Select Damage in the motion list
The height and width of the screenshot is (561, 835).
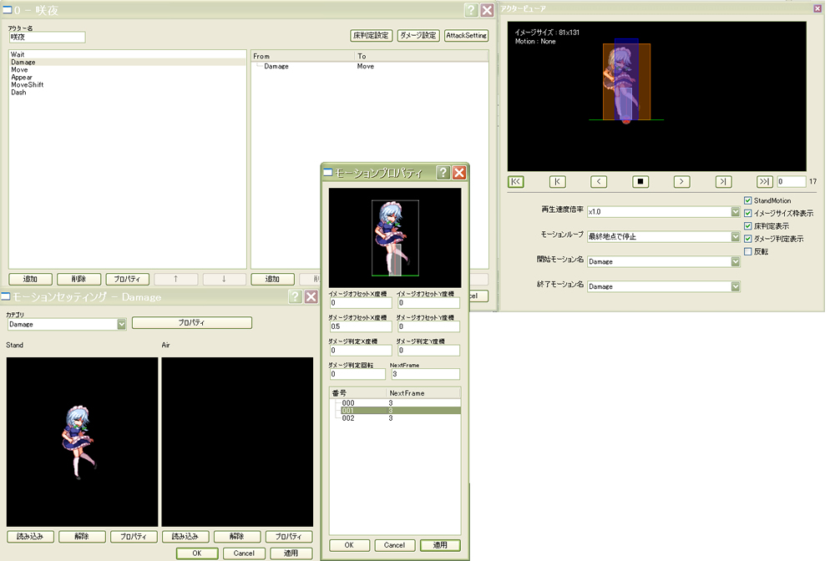pyautogui.click(x=128, y=63)
